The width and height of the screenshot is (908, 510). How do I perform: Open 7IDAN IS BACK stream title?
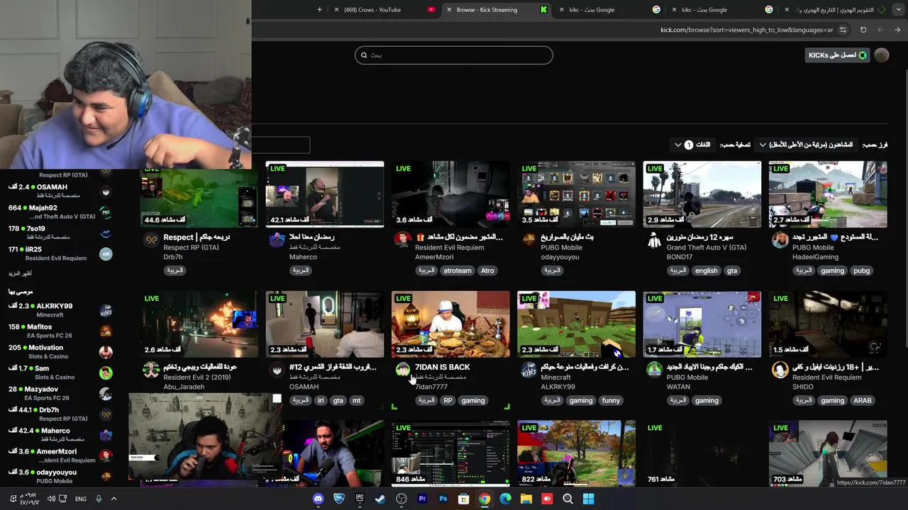(442, 367)
